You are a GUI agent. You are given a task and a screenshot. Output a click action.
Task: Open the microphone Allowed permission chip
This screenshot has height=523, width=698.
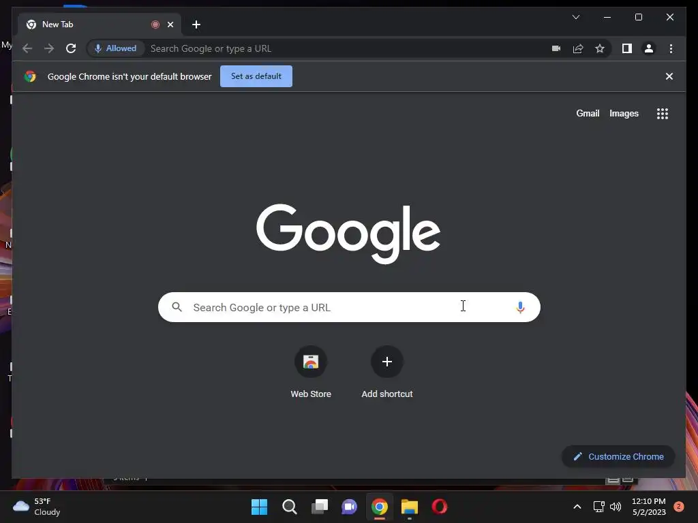[115, 48]
